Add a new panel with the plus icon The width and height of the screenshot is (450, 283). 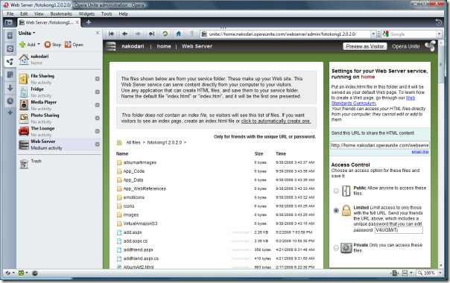click(x=10, y=112)
